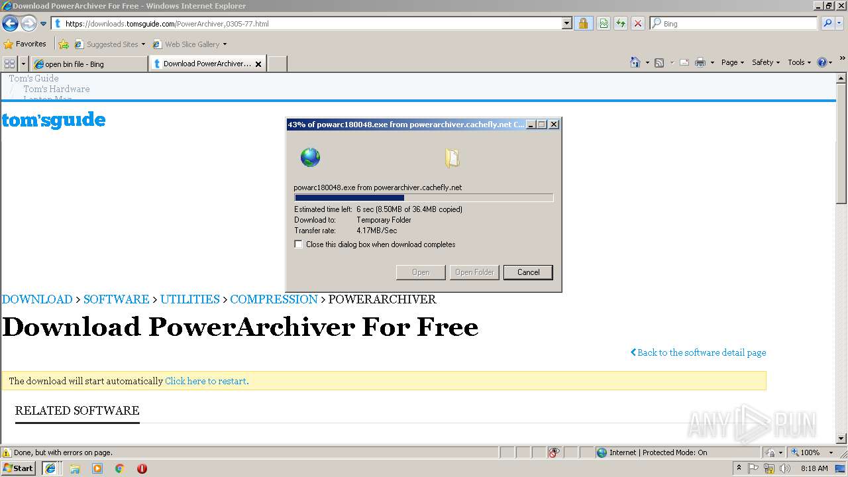
Task: Click the Add to Favorites Bar icon
Action: [x=64, y=44]
